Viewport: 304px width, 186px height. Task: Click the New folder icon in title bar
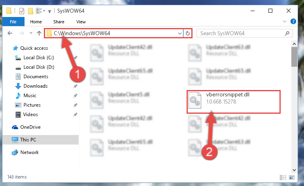point(30,11)
